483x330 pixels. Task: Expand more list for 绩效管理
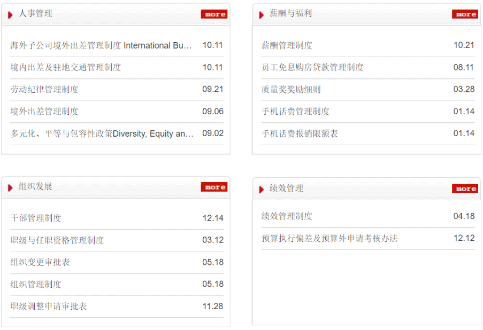(465, 188)
